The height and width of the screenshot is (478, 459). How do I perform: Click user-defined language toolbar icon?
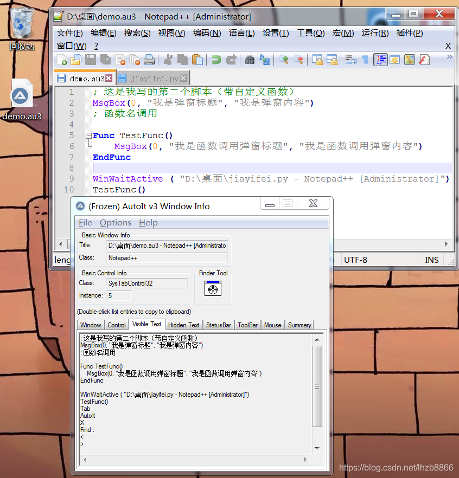pos(394,60)
